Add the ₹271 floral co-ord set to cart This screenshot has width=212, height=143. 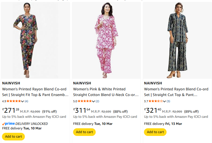[x=13, y=136]
